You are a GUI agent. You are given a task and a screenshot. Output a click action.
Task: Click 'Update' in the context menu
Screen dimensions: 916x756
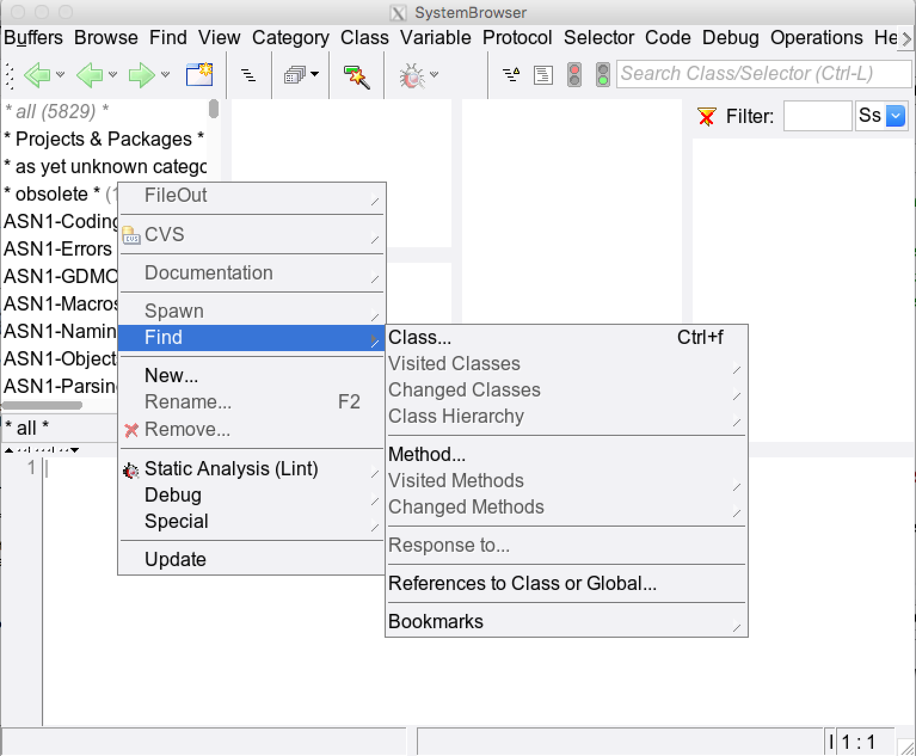point(176,560)
